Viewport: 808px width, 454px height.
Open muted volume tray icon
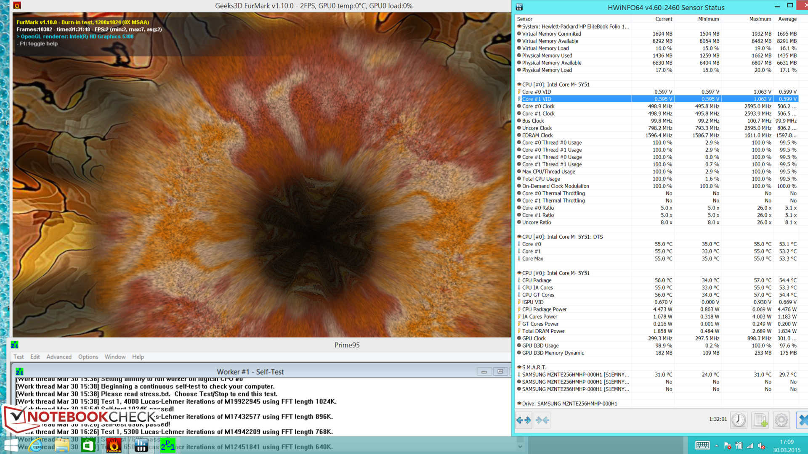pyautogui.click(x=761, y=446)
